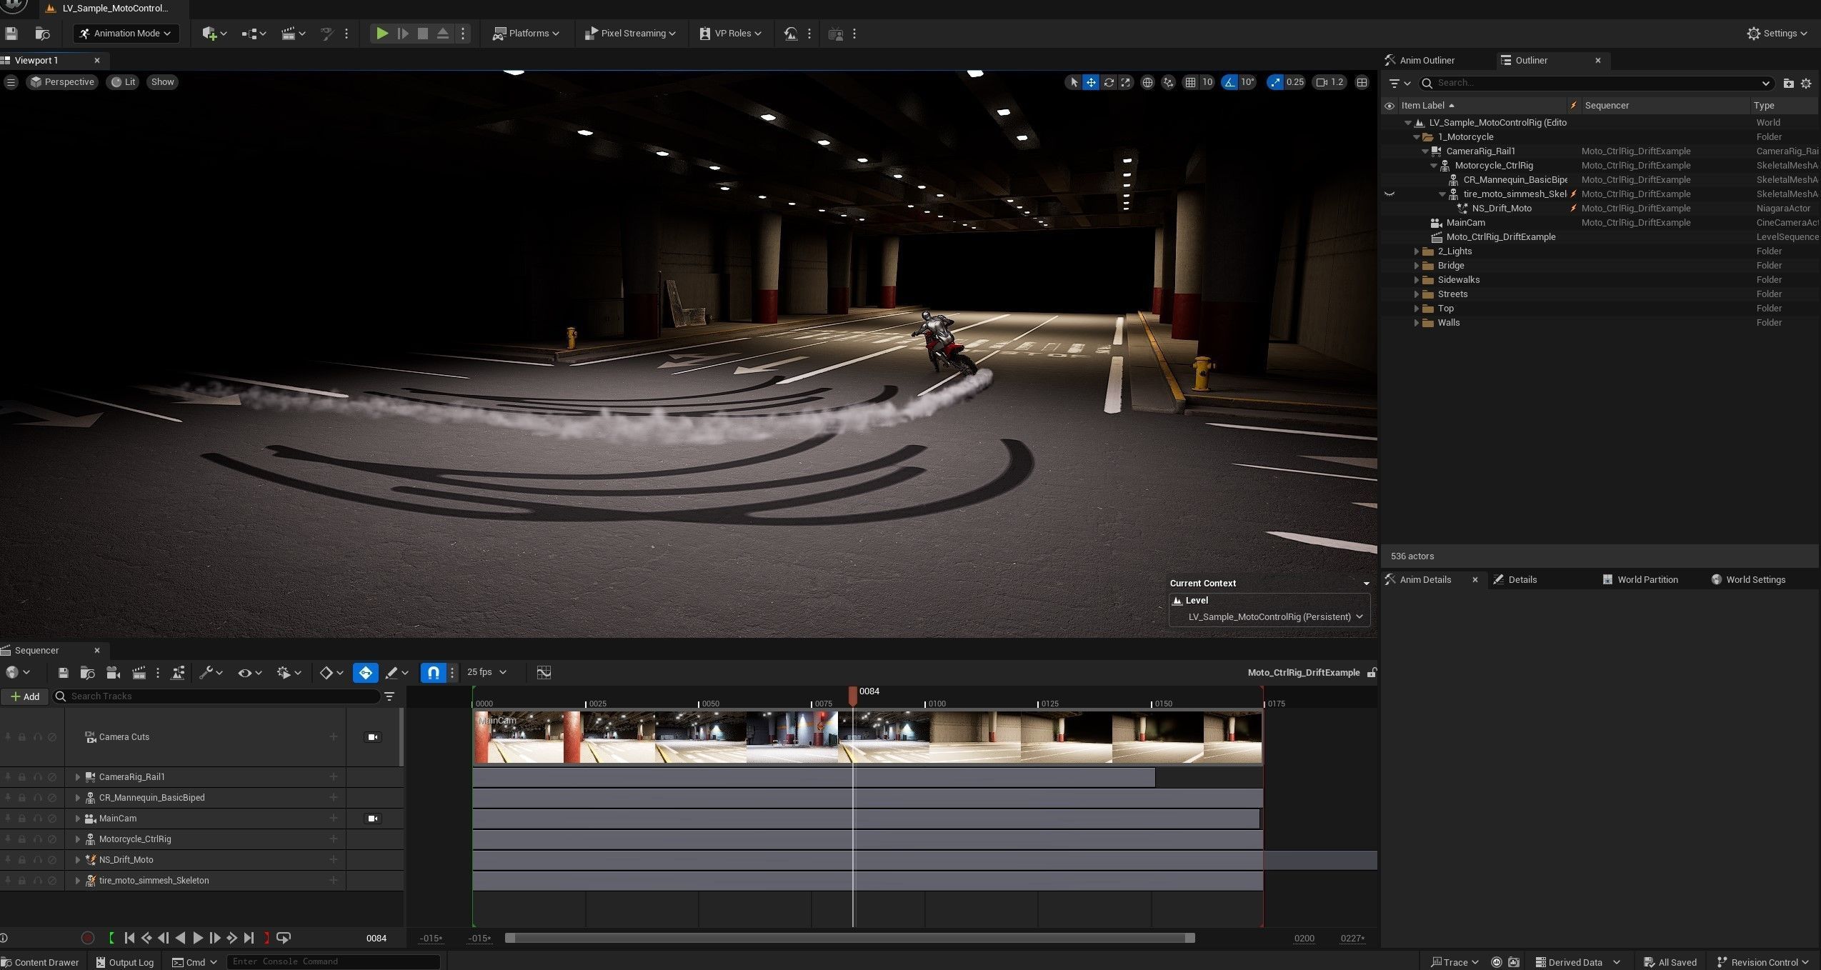Click the Save level icon in main toolbar
The image size is (1821, 970).
pos(11,34)
